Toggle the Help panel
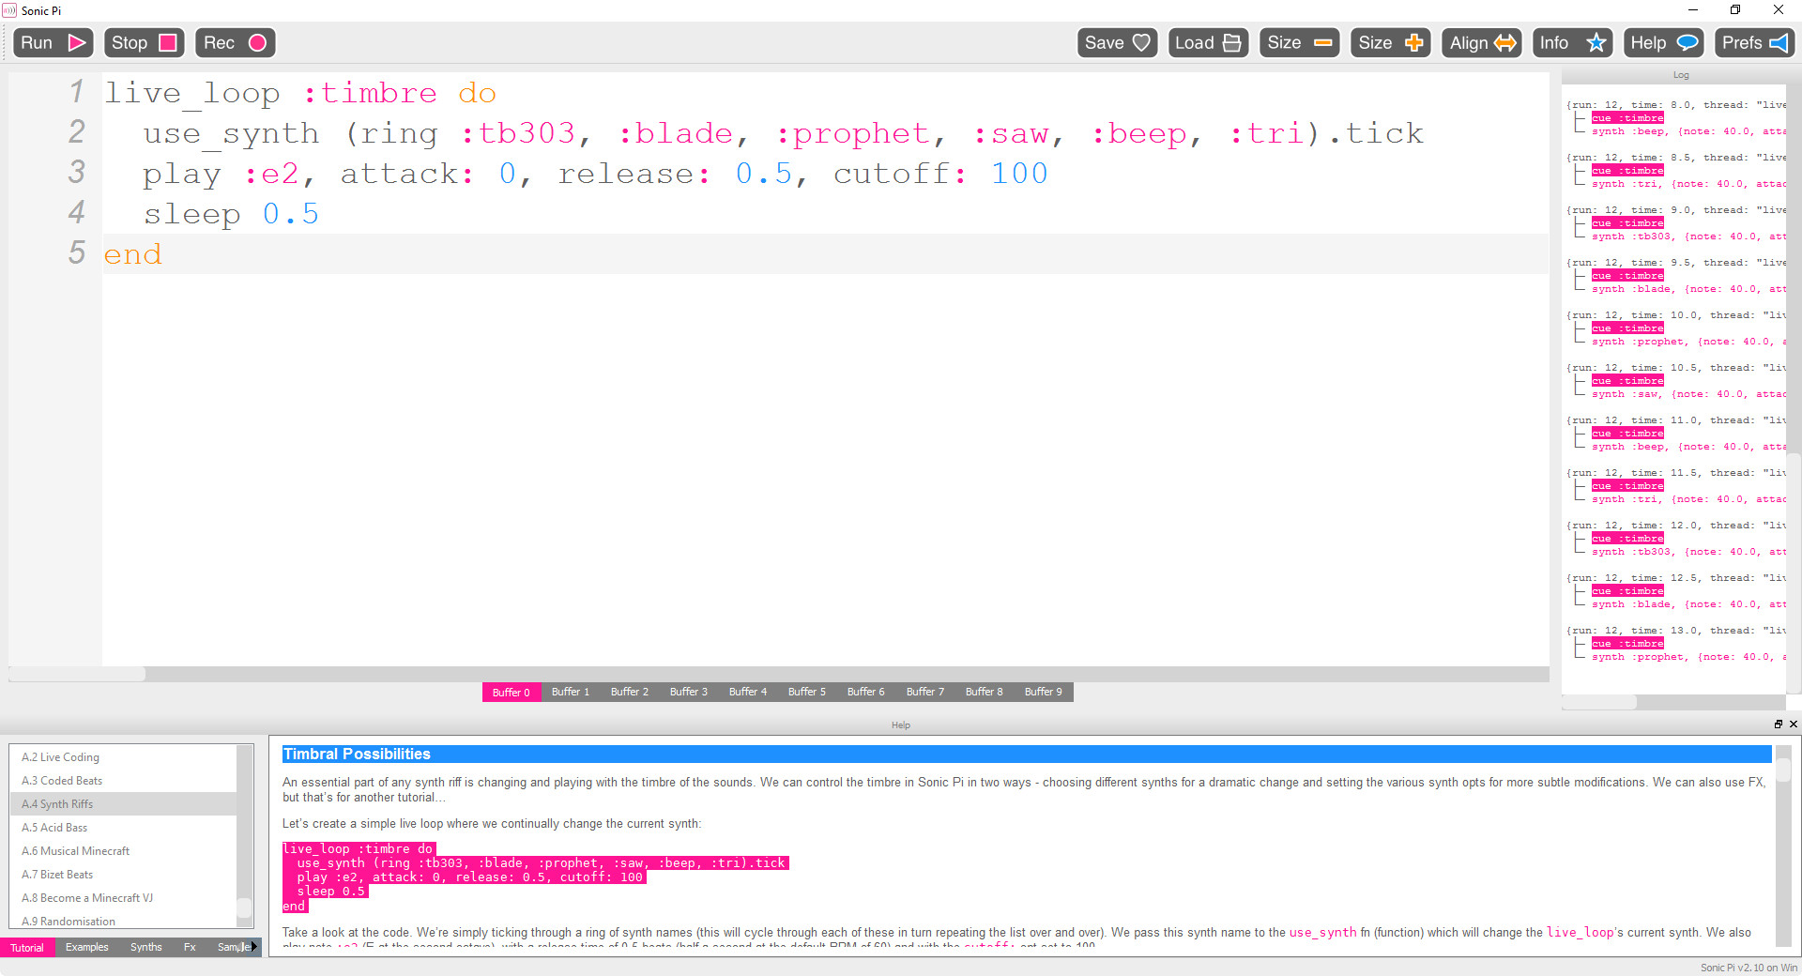 click(1661, 42)
